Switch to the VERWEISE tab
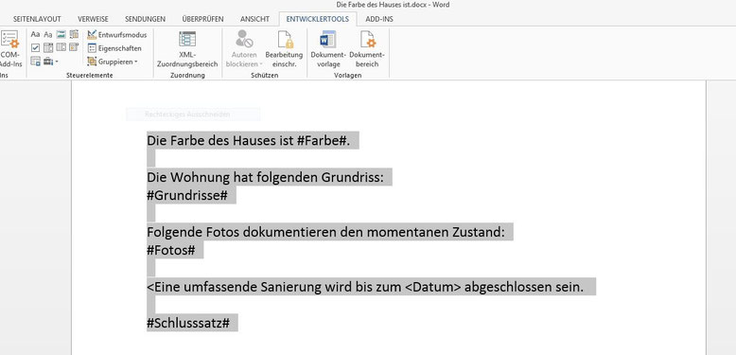Viewport: 736px width, 355px height. point(93,19)
